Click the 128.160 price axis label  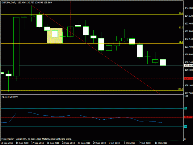click(x=189, y=85)
